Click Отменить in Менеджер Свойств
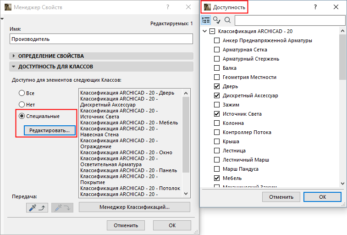The image size is (347, 235). 126,225
